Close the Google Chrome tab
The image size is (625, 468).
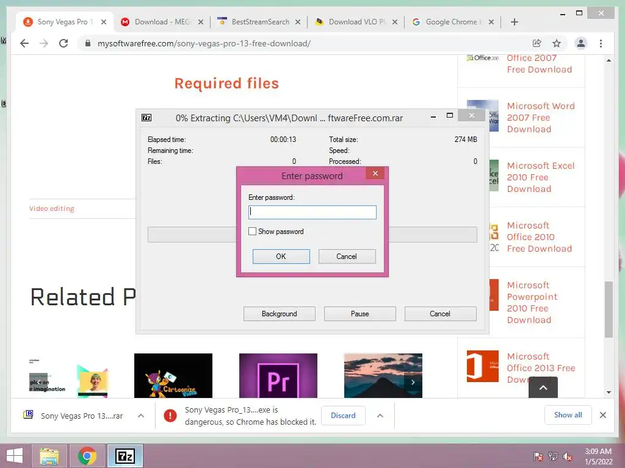pos(491,22)
